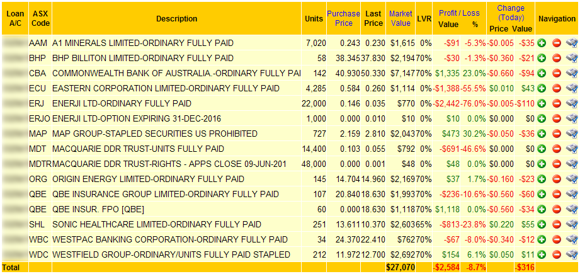The width and height of the screenshot is (580, 274).
Task: Click MDT units value 14,400
Action: point(314,149)
